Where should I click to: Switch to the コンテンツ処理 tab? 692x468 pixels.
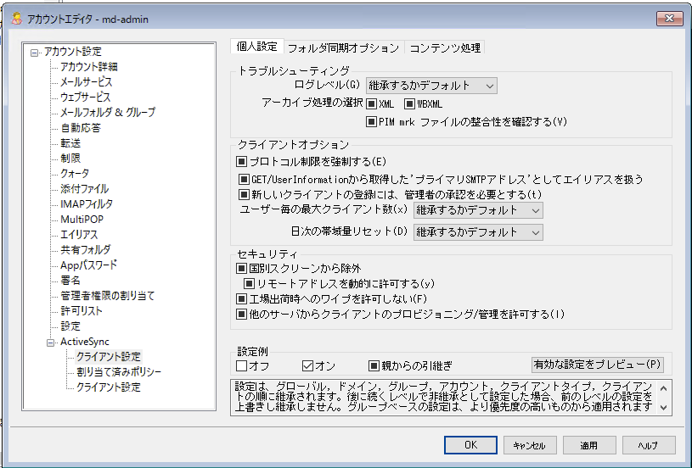(x=445, y=47)
